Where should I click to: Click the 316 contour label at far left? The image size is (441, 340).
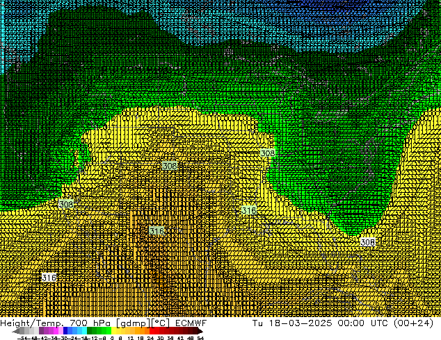[x=49, y=278]
